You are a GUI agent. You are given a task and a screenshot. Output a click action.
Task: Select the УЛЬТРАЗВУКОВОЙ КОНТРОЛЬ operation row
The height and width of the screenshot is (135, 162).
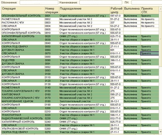[x=80, y=129]
